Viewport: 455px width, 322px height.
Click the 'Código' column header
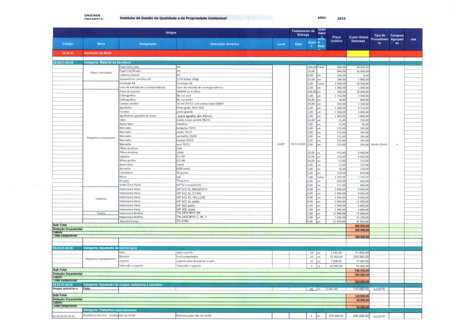point(67,44)
